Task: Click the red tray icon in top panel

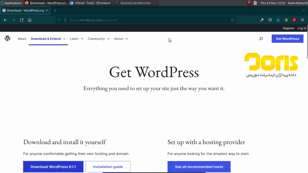Action: (249, 3)
